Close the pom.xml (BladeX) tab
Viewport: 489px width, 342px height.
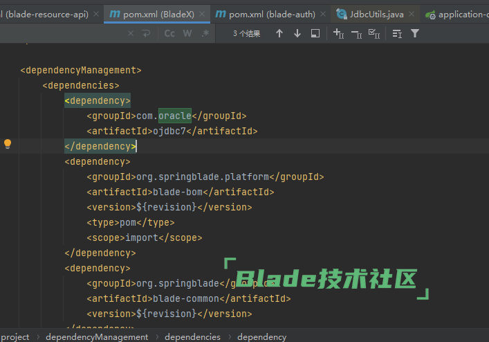[x=202, y=14]
